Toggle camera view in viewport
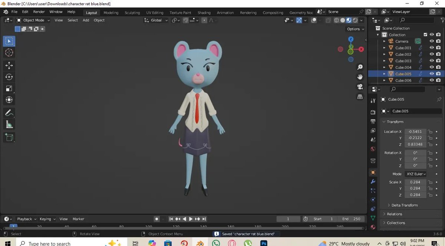 tap(360, 87)
